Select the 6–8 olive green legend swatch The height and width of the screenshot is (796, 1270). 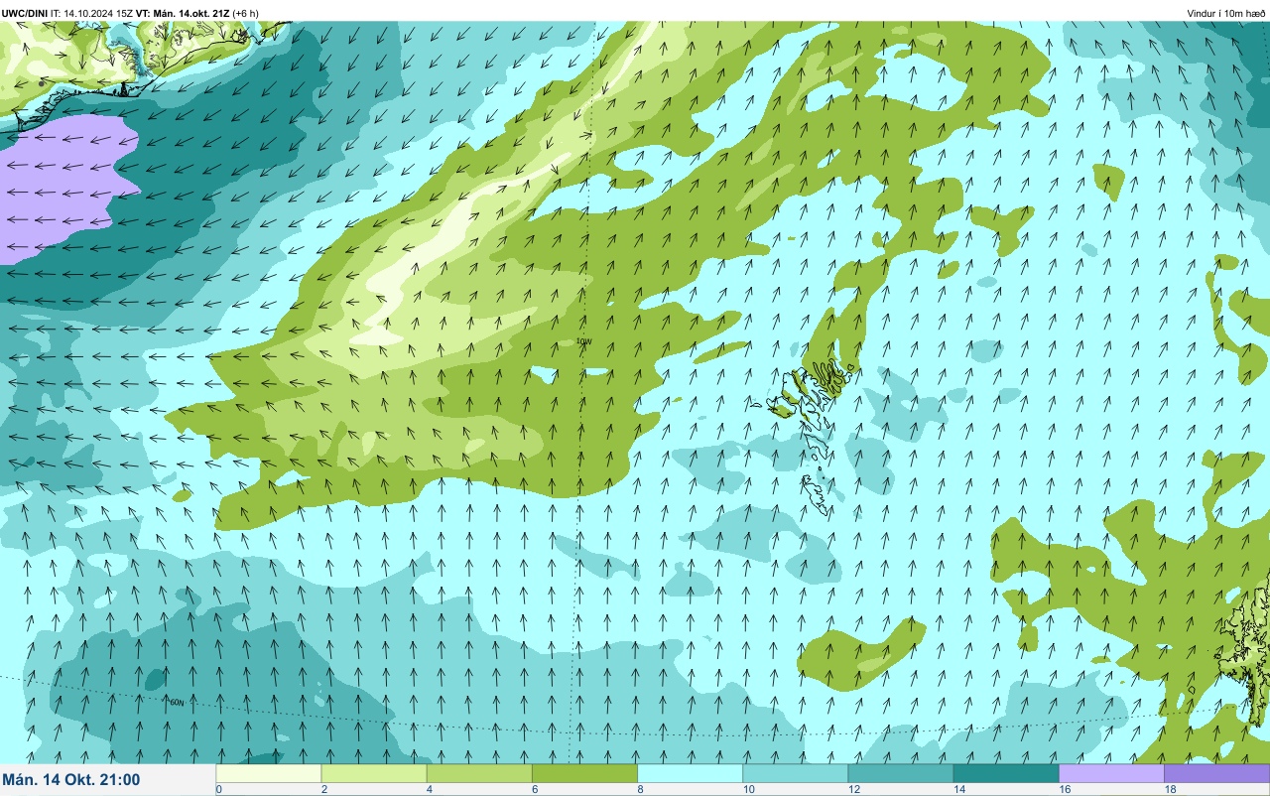(x=584, y=773)
